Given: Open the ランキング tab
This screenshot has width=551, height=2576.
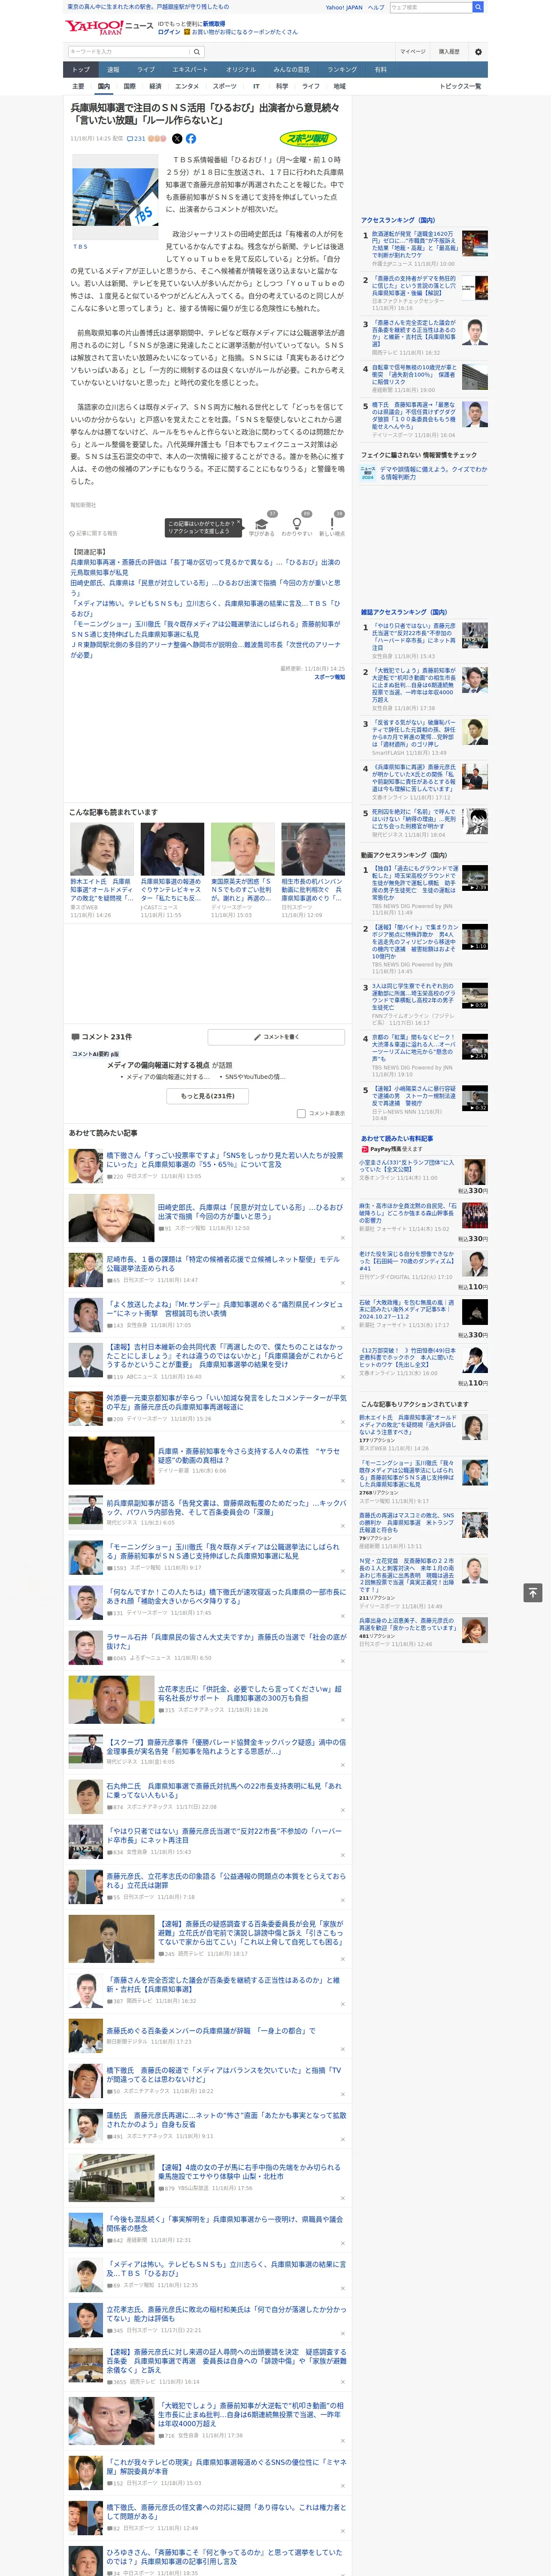Looking at the screenshot, I should [342, 70].
